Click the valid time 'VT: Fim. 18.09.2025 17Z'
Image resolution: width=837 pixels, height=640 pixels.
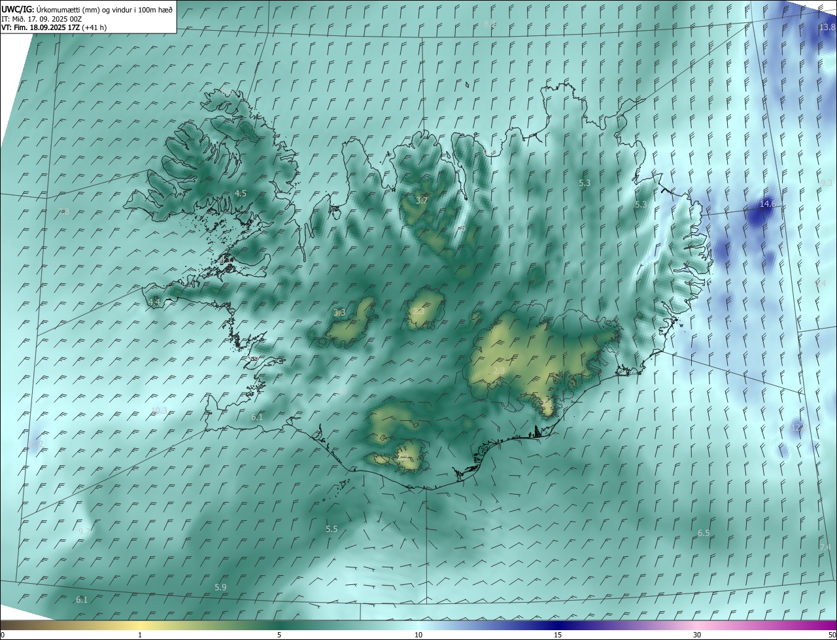tap(41, 27)
